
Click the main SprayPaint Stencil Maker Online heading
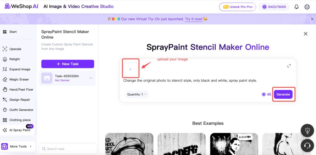click(x=208, y=47)
